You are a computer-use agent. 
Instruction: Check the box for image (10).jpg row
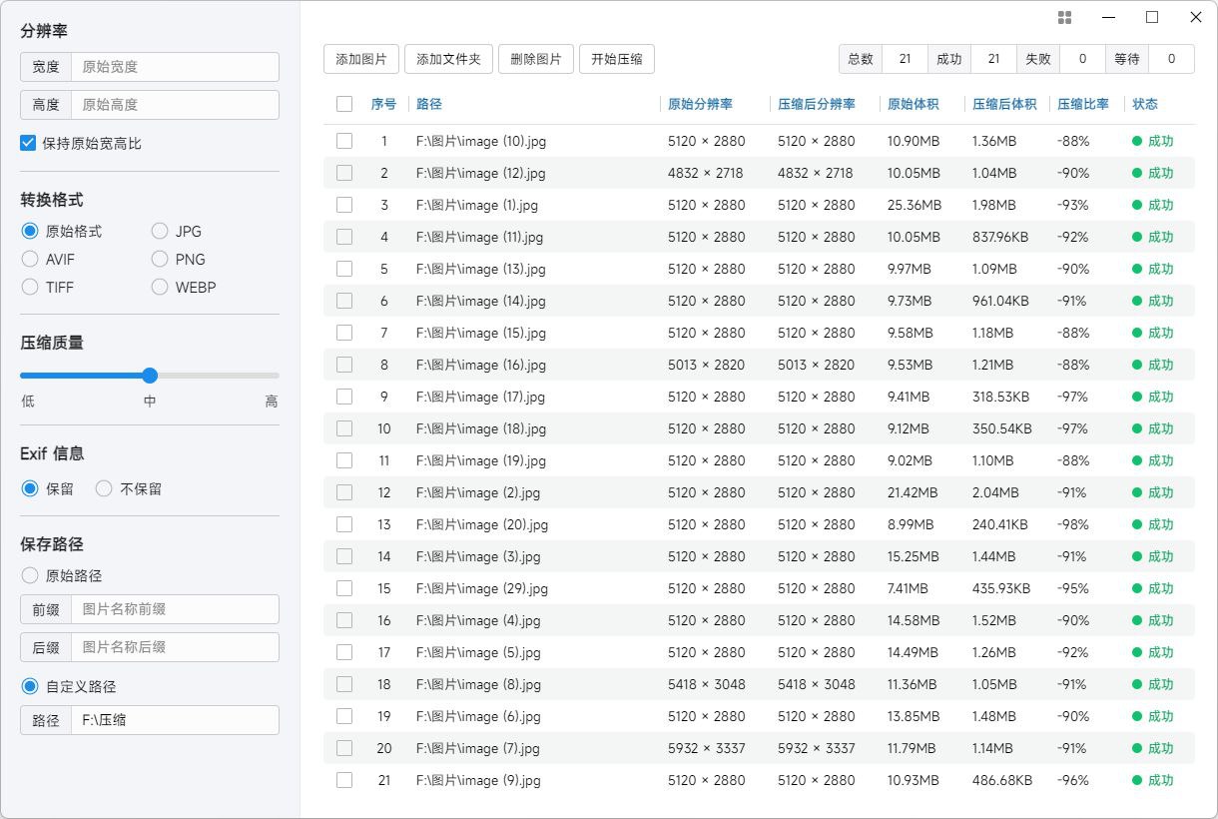344,141
